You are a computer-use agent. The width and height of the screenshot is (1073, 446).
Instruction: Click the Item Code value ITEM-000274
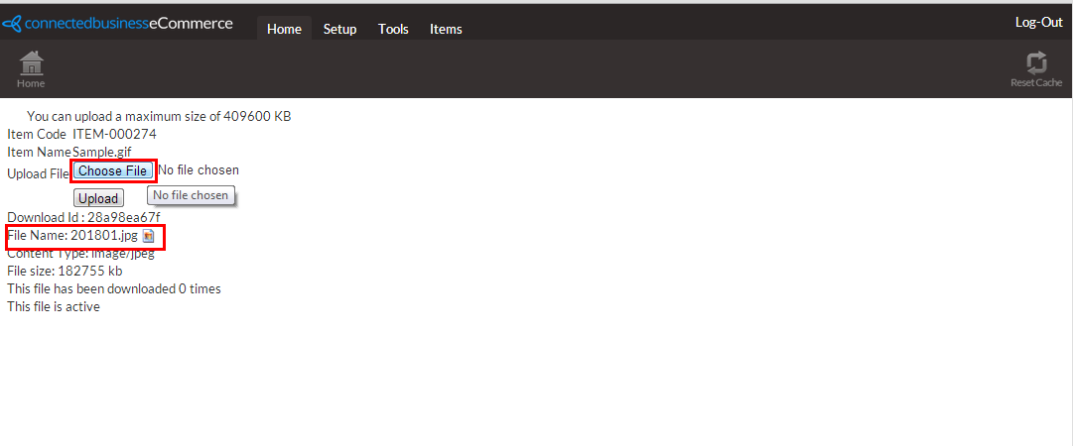click(114, 134)
